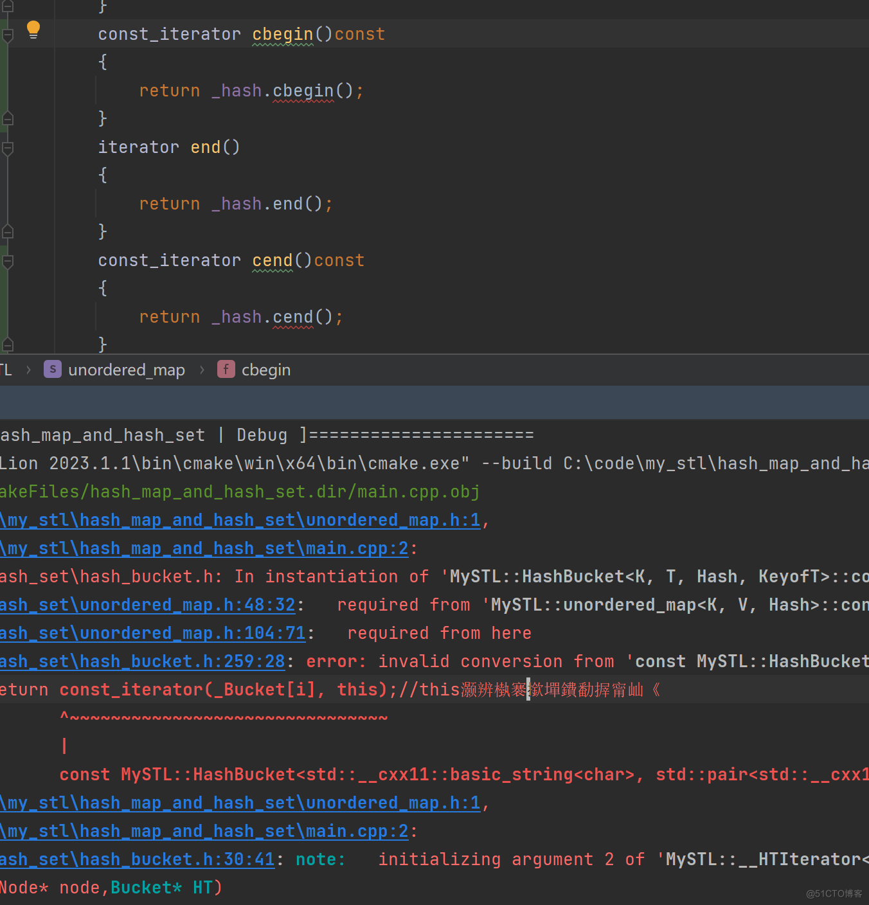The image size is (869, 905).
Task: Click '_hash.cend()' call in return statement
Action: coord(273,317)
